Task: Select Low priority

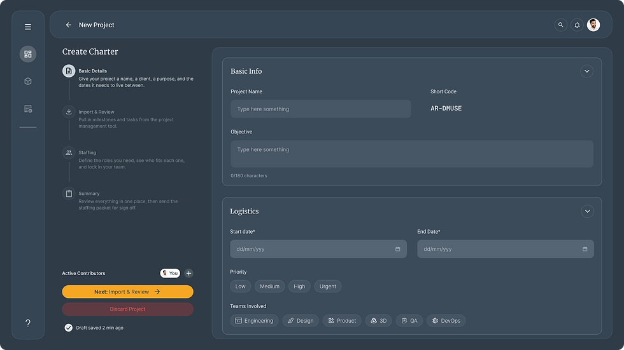Action: click(x=241, y=286)
